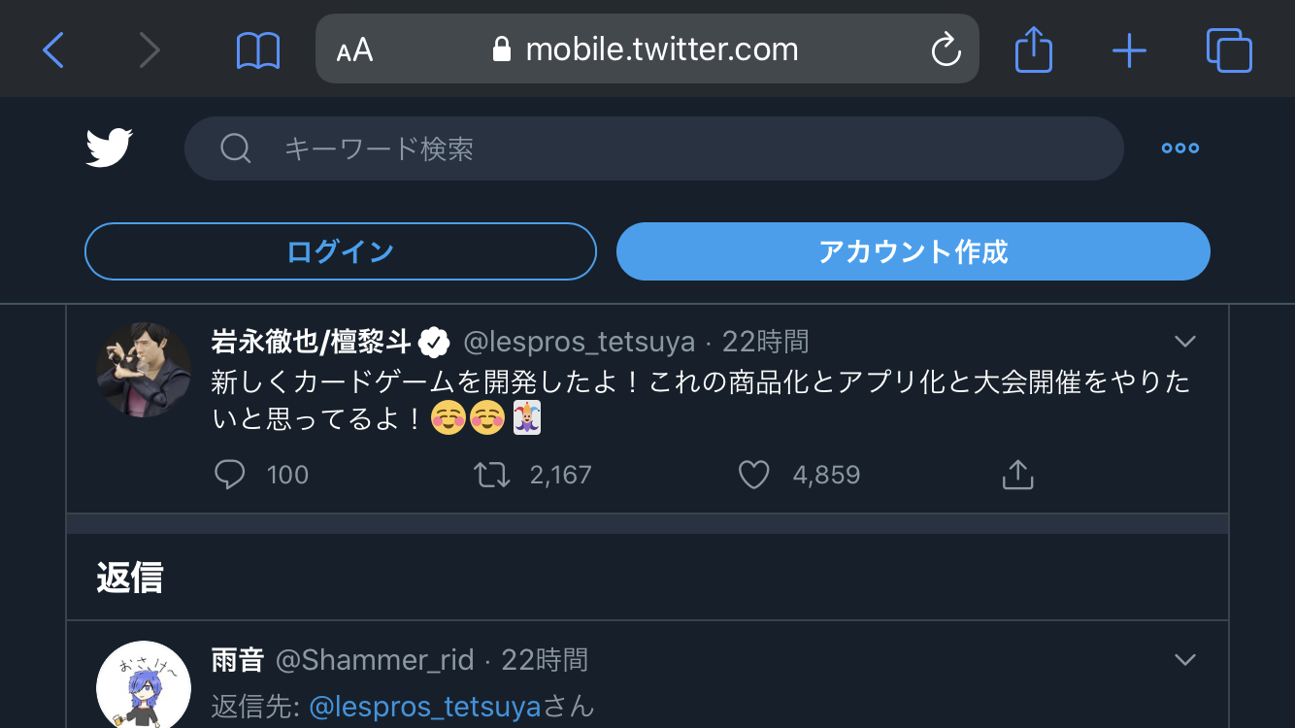Share the tweet by 岩永徹也/檀黎斗
The width and height of the screenshot is (1295, 728).
click(1017, 475)
